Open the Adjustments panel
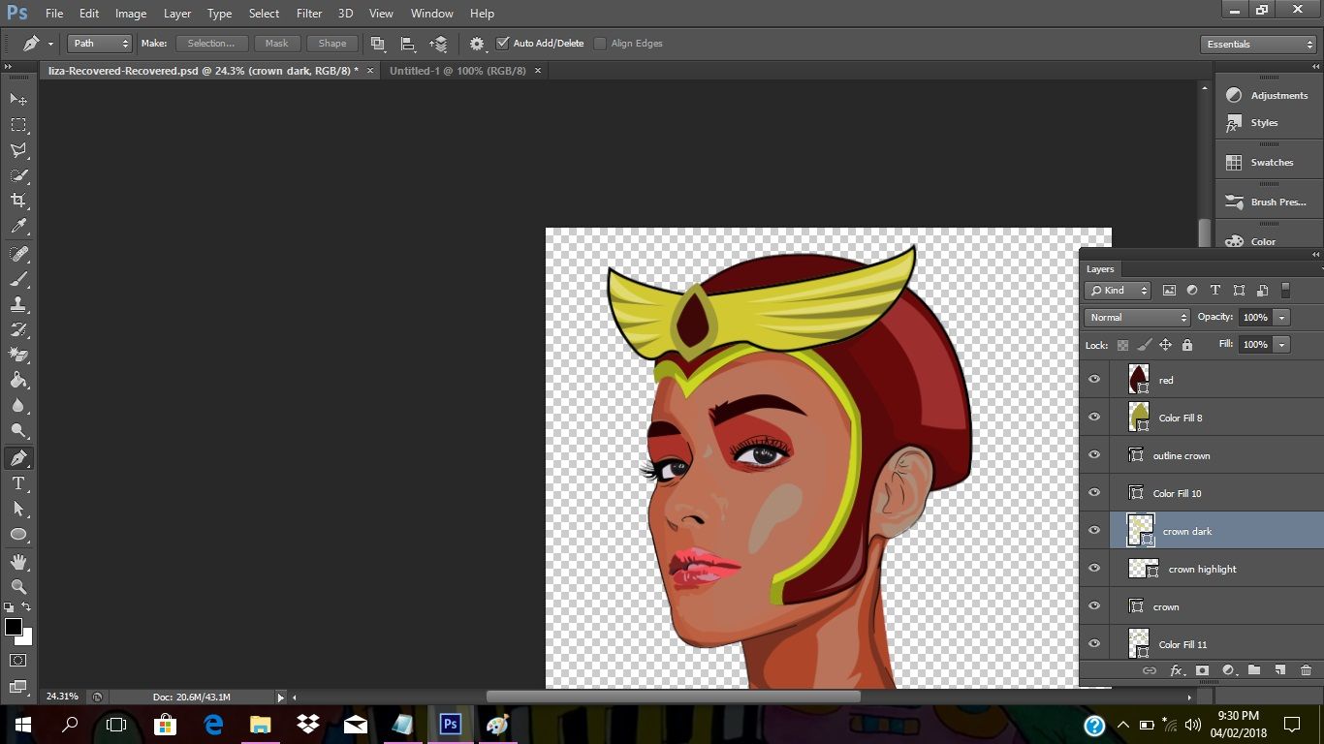Viewport: 1324px width, 744px height. click(x=1267, y=95)
